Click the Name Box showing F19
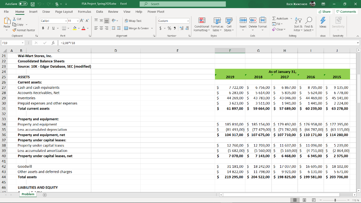The image size is (361, 203). [13, 43]
